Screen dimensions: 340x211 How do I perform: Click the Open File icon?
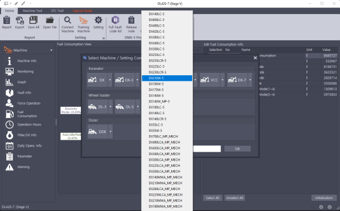50,23
